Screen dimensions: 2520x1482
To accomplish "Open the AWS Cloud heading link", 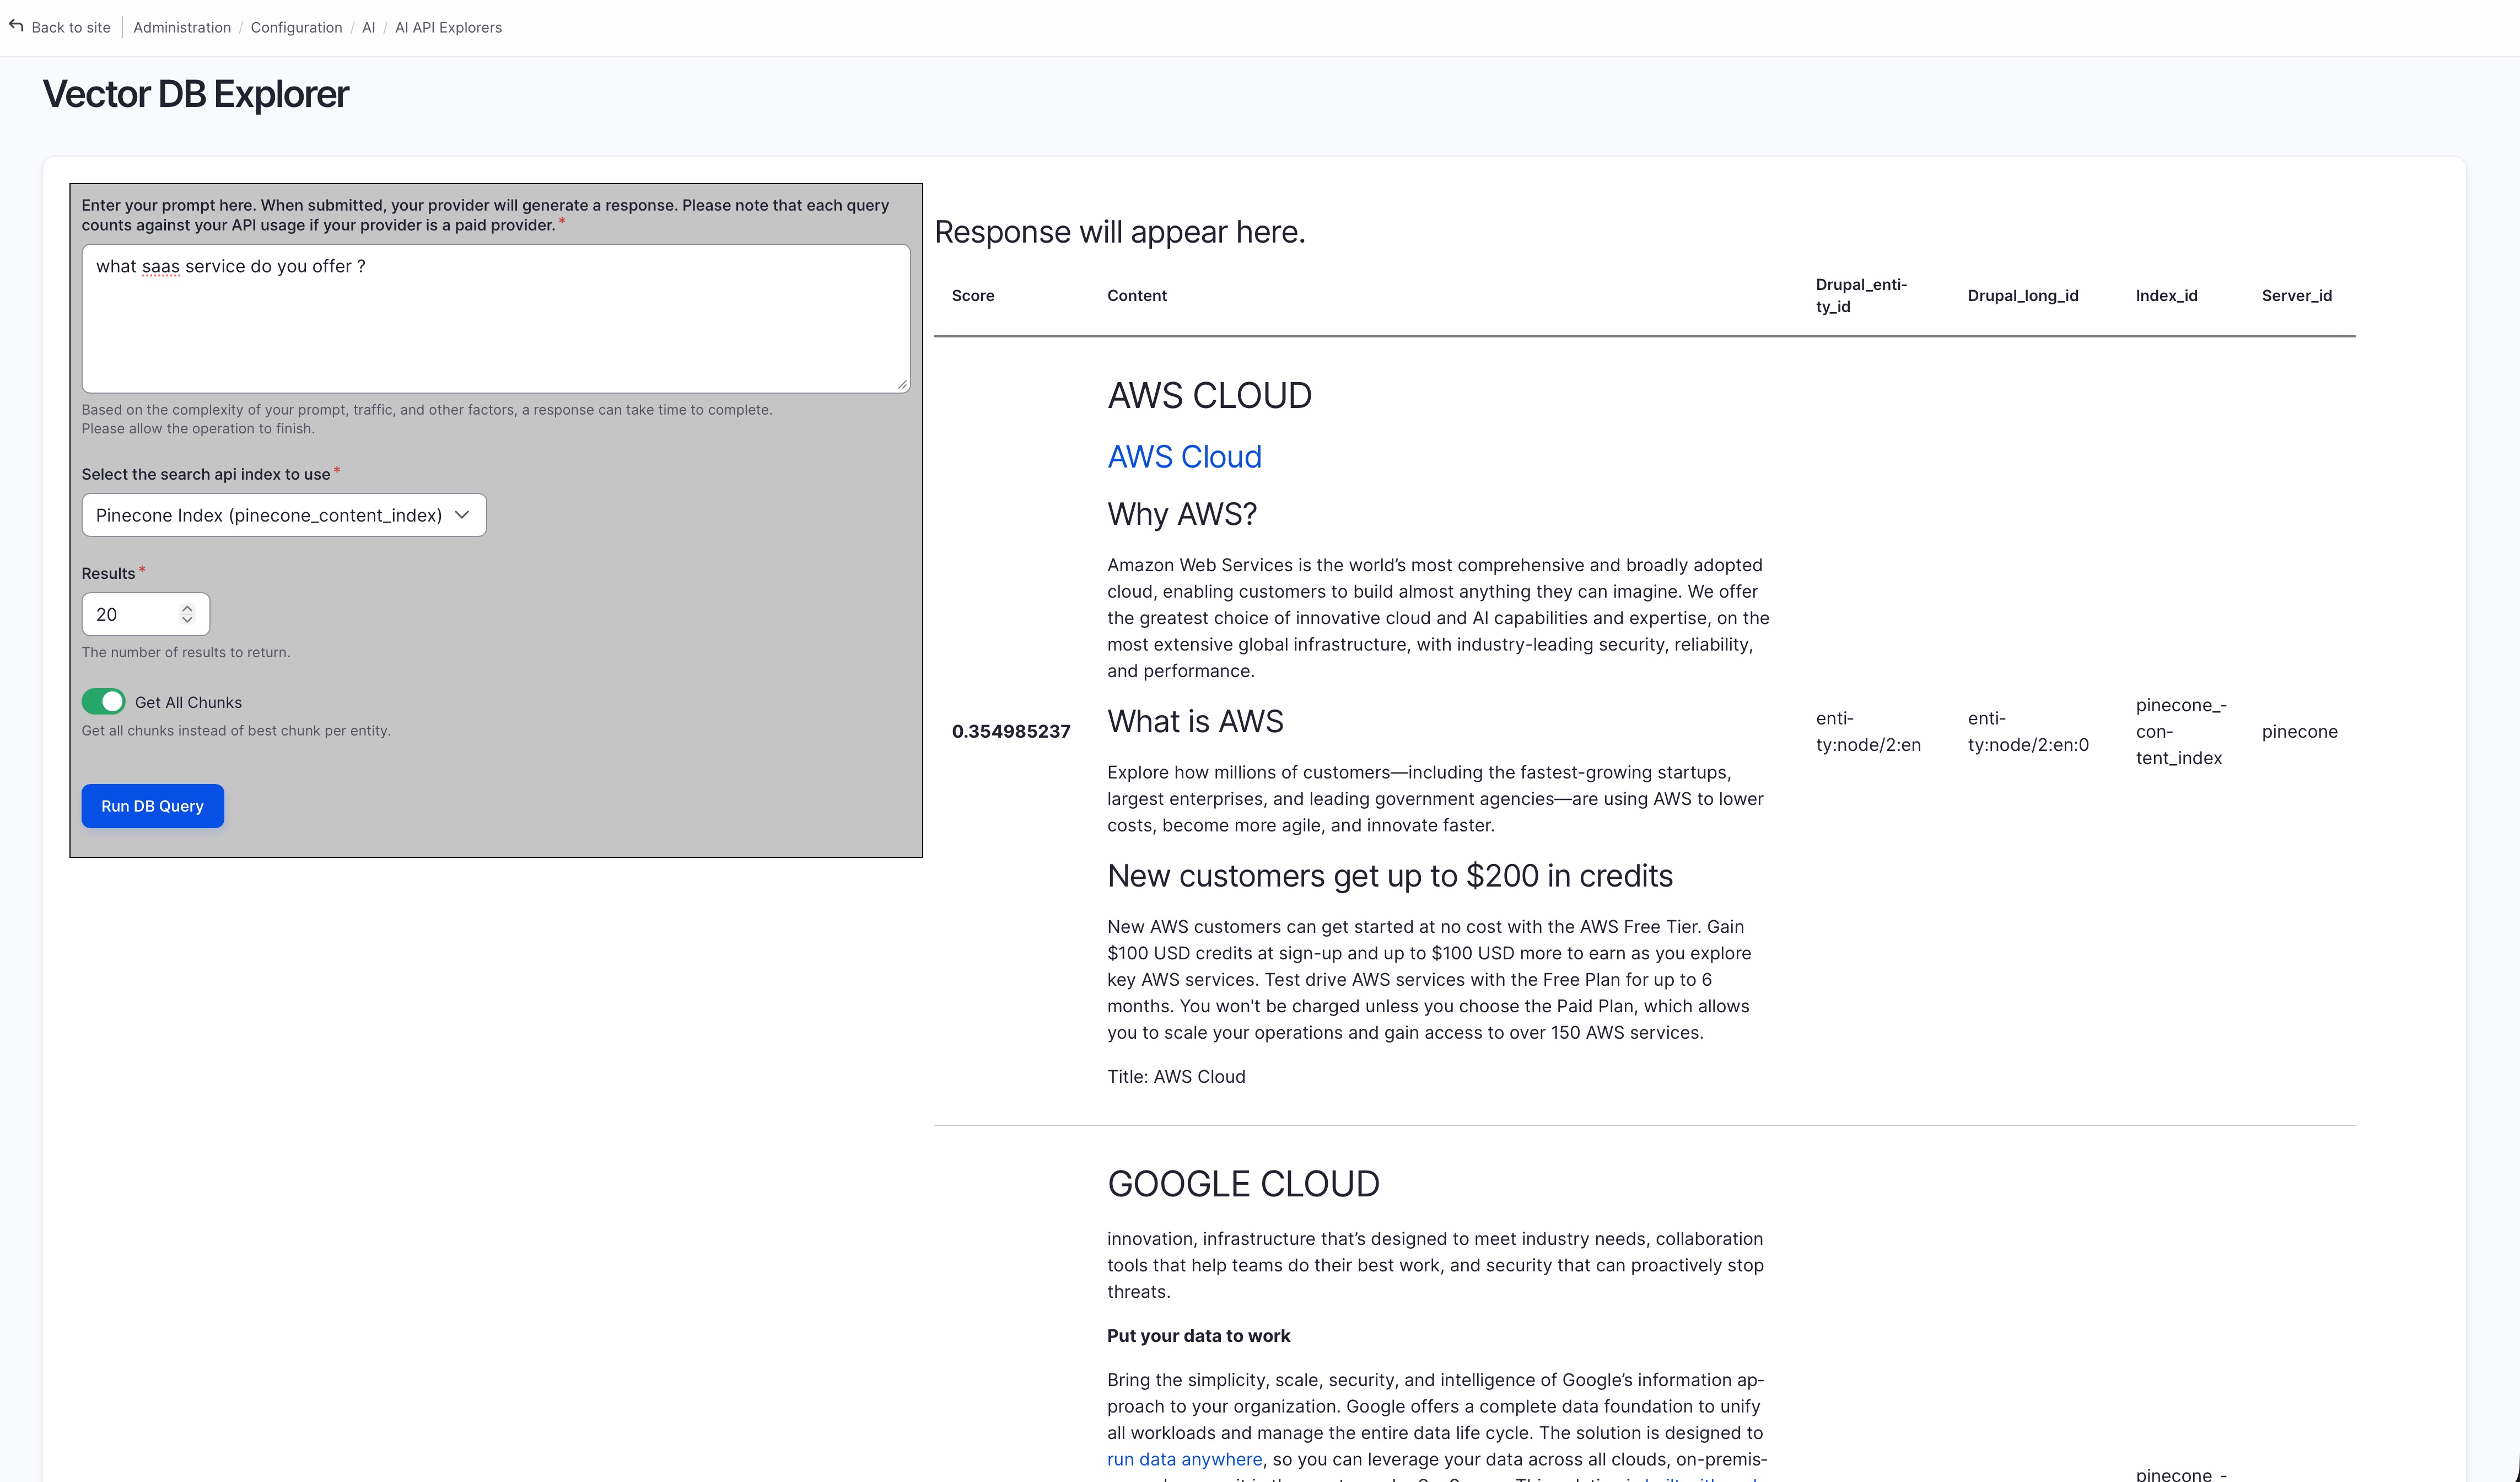I will coord(1184,457).
